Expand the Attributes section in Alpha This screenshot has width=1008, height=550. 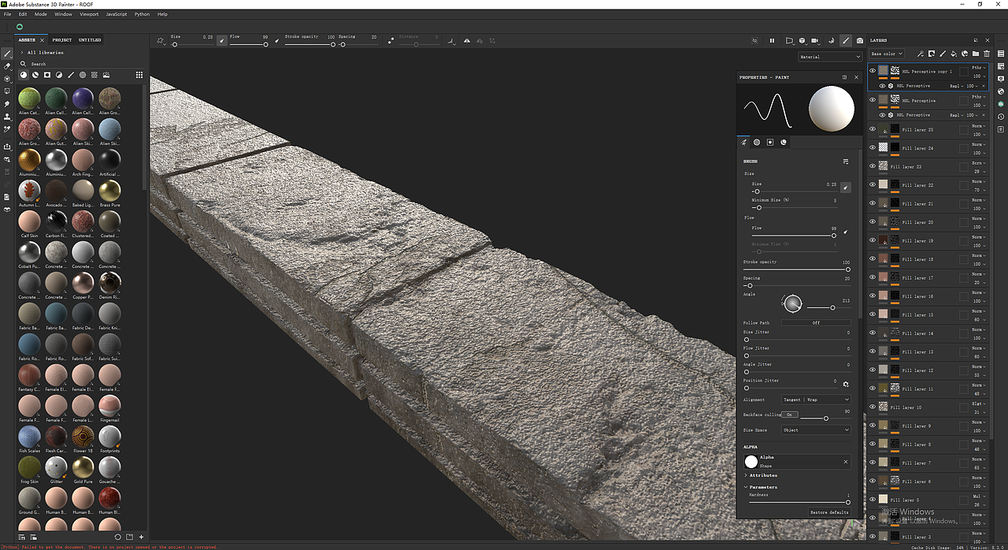747,475
